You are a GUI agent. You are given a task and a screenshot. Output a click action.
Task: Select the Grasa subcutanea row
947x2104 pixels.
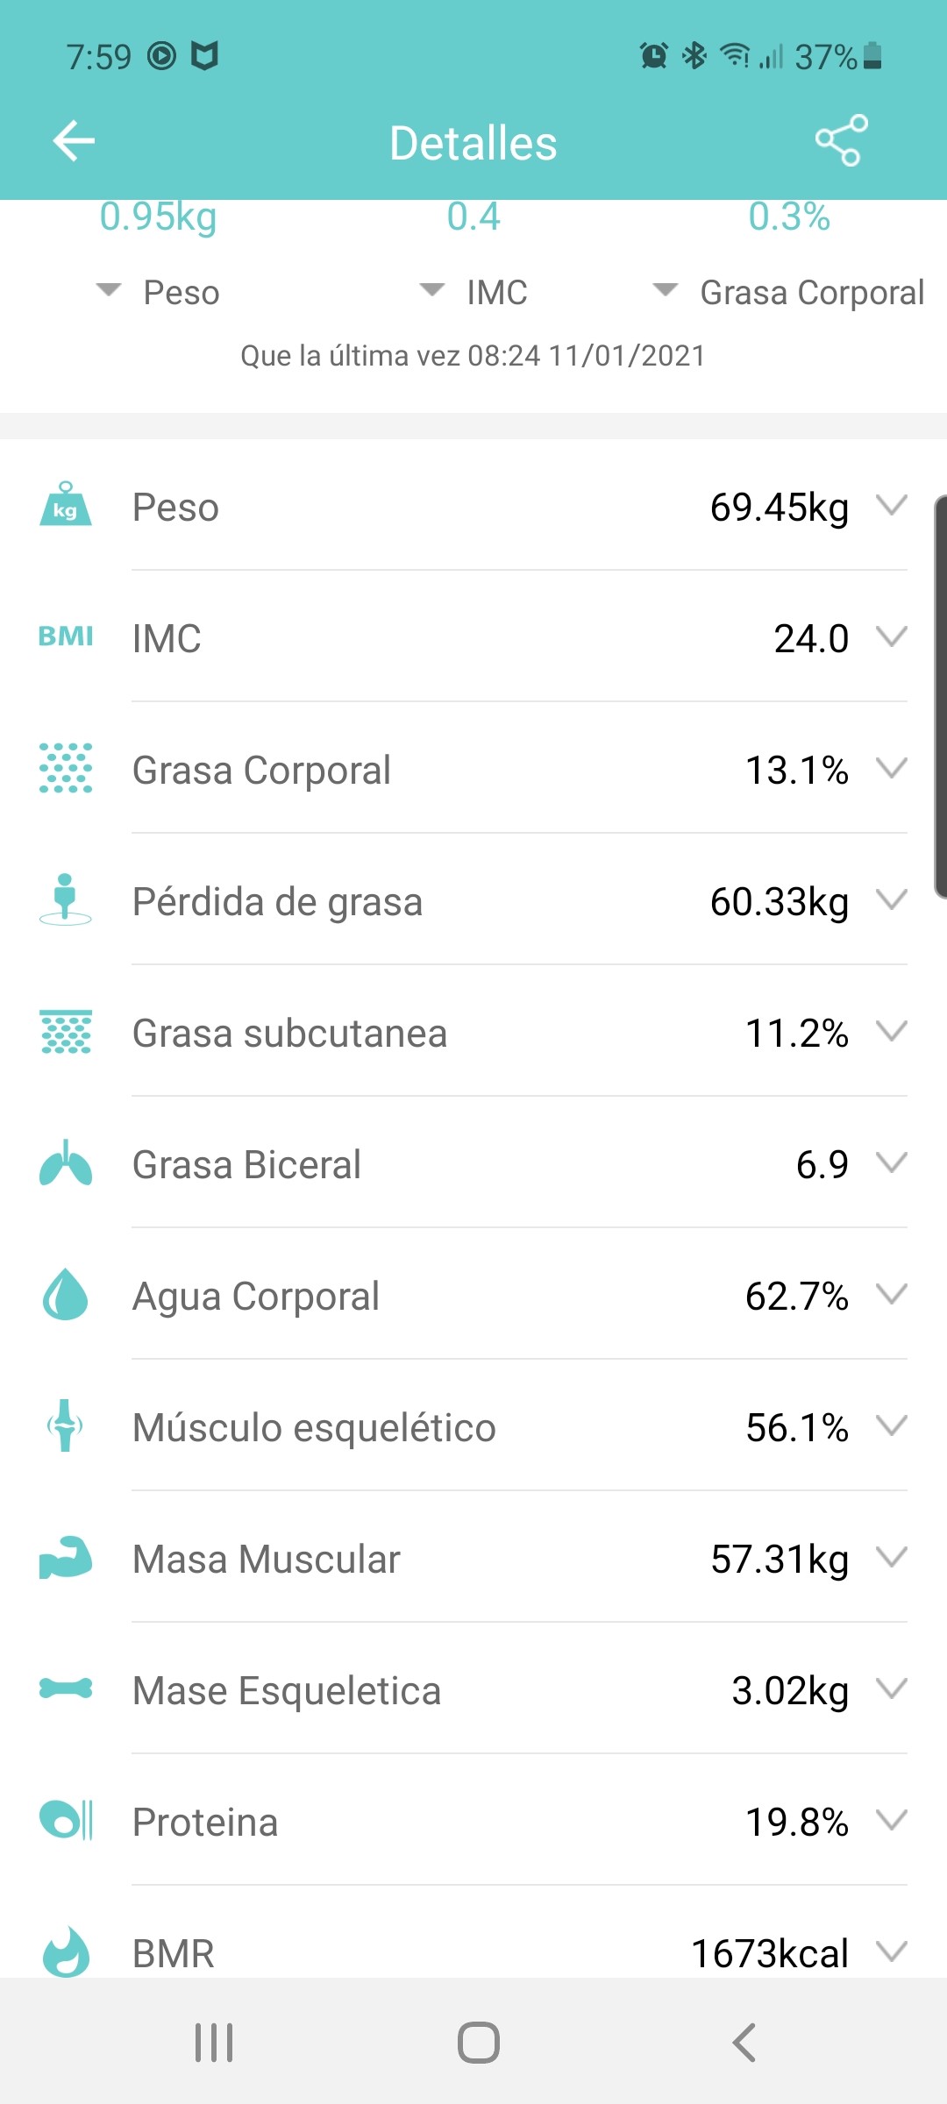pyautogui.click(x=473, y=1031)
